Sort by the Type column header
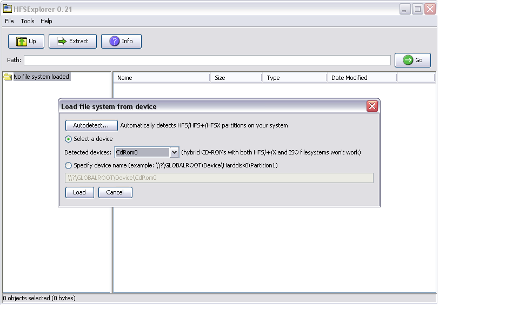This screenshot has width=519, height=324. [295, 78]
